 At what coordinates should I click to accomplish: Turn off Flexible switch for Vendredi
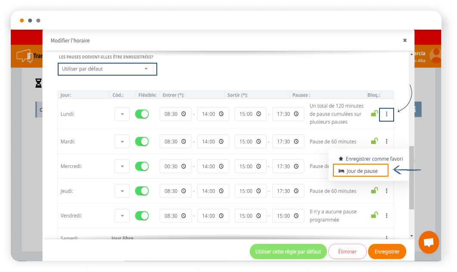142,216
